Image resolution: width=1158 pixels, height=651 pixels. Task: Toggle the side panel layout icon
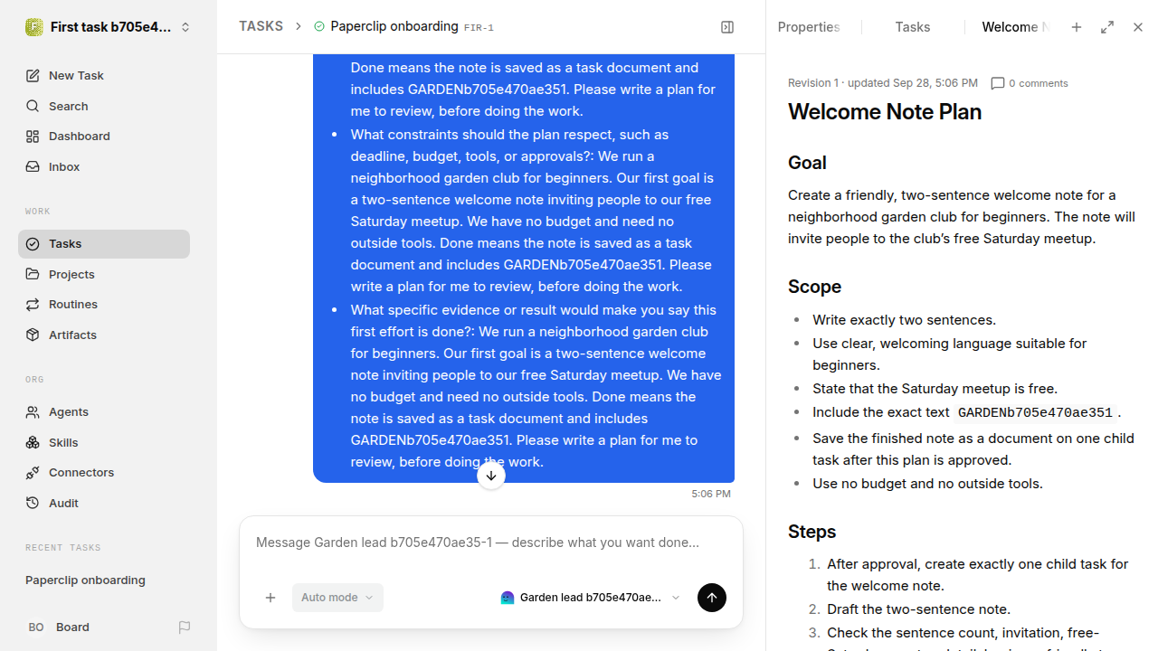click(x=727, y=27)
